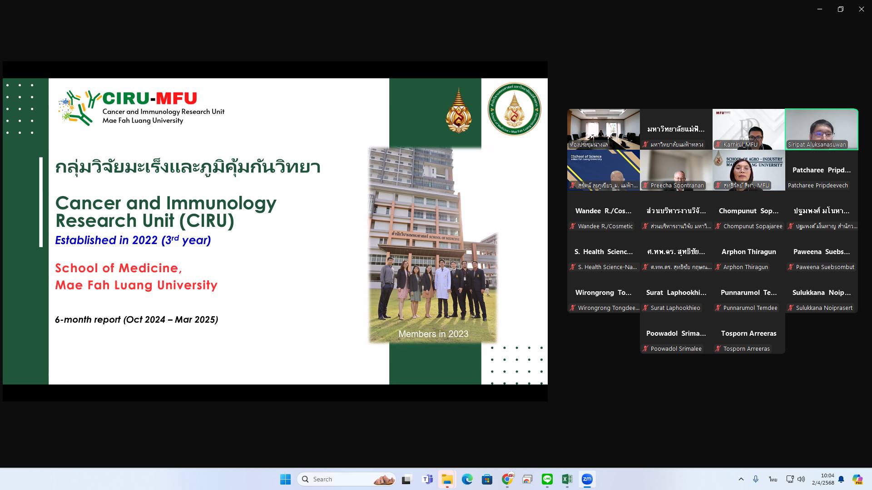Select the ศ.ทพ.ดร. สุทธิชัย participant tile
The image size is (872, 490).
click(x=676, y=252)
